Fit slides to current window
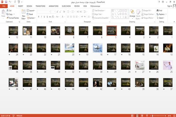The height and width of the screenshot is (117, 176). click(x=175, y=116)
